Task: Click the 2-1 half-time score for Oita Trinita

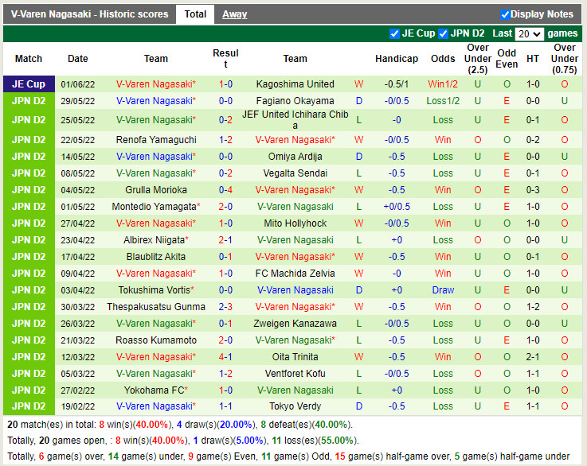Action: (533, 357)
